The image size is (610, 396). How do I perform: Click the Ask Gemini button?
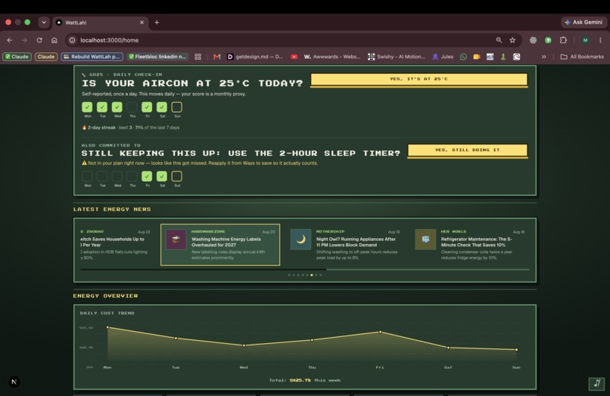584,23
